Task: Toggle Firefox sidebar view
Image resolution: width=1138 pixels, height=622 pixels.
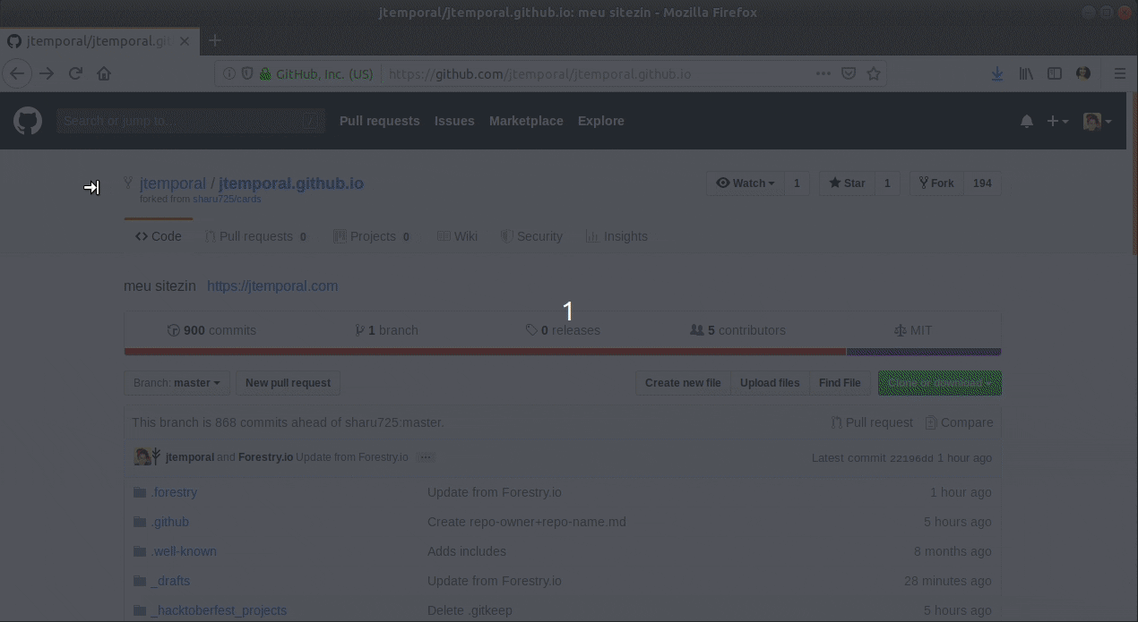Action: point(1055,74)
